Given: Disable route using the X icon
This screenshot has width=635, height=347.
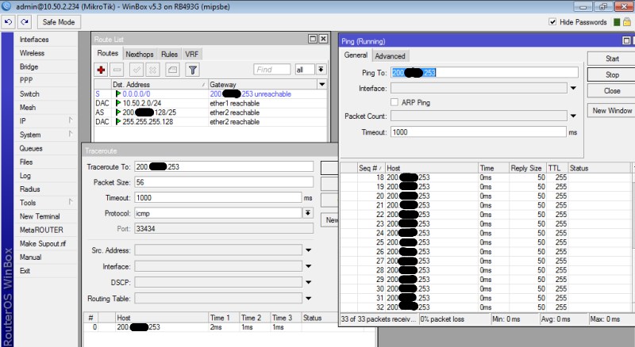Looking at the screenshot, I should 152,70.
